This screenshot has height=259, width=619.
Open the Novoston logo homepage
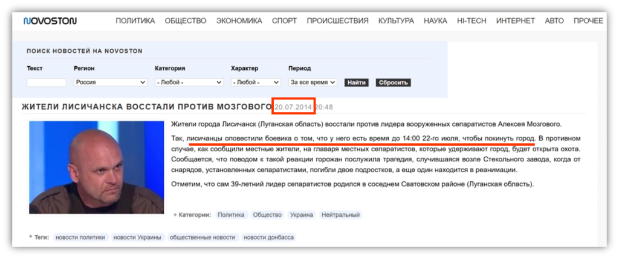(x=50, y=21)
